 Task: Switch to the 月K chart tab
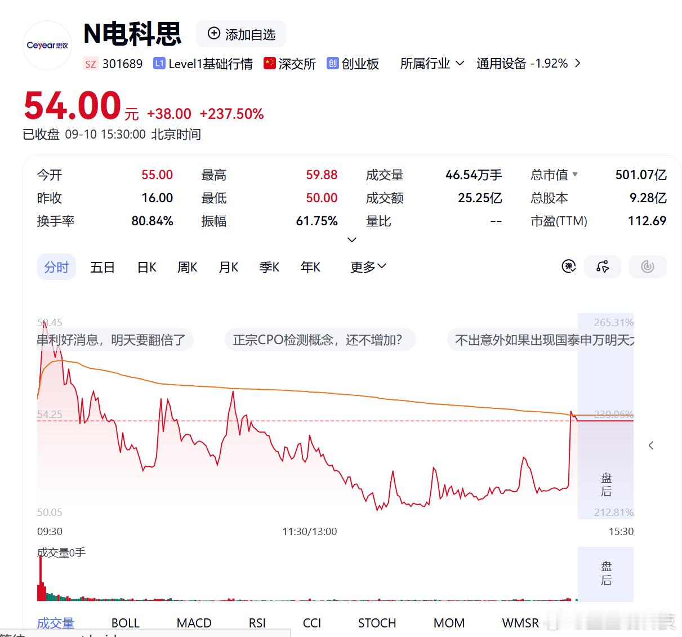point(229,267)
